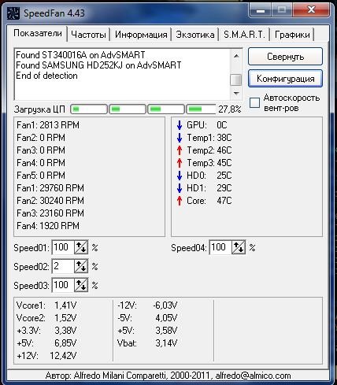Click the blue down arrow beside GPU
Screen dimensions: 337x385
coord(180,125)
